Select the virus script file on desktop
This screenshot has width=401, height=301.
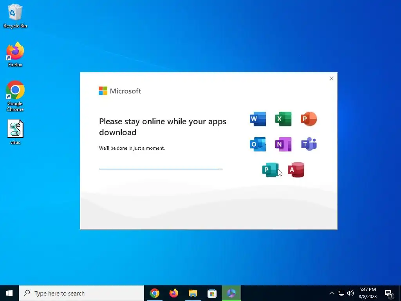pyautogui.click(x=15, y=132)
